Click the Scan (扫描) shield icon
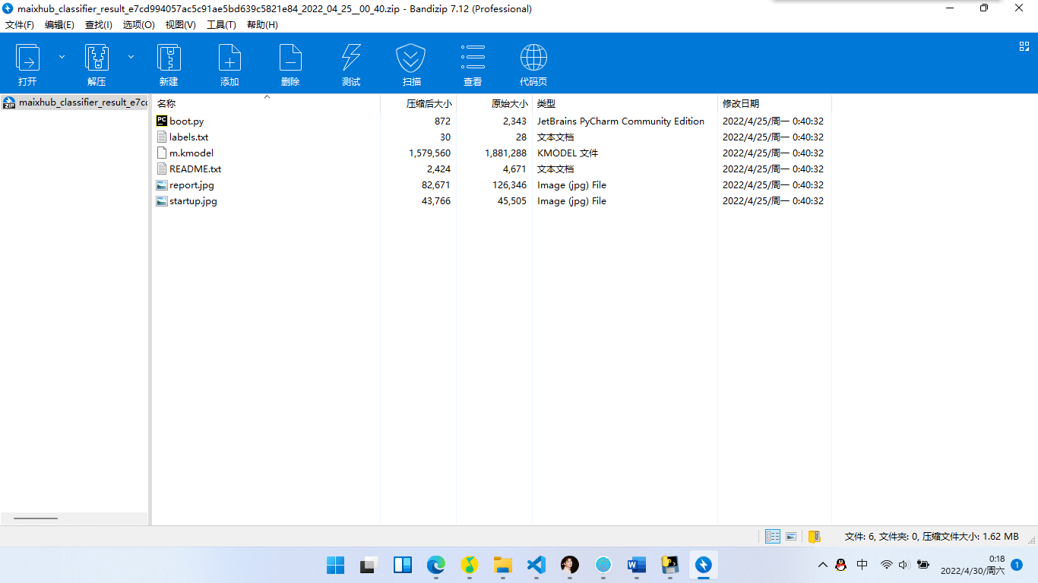 pos(411,59)
